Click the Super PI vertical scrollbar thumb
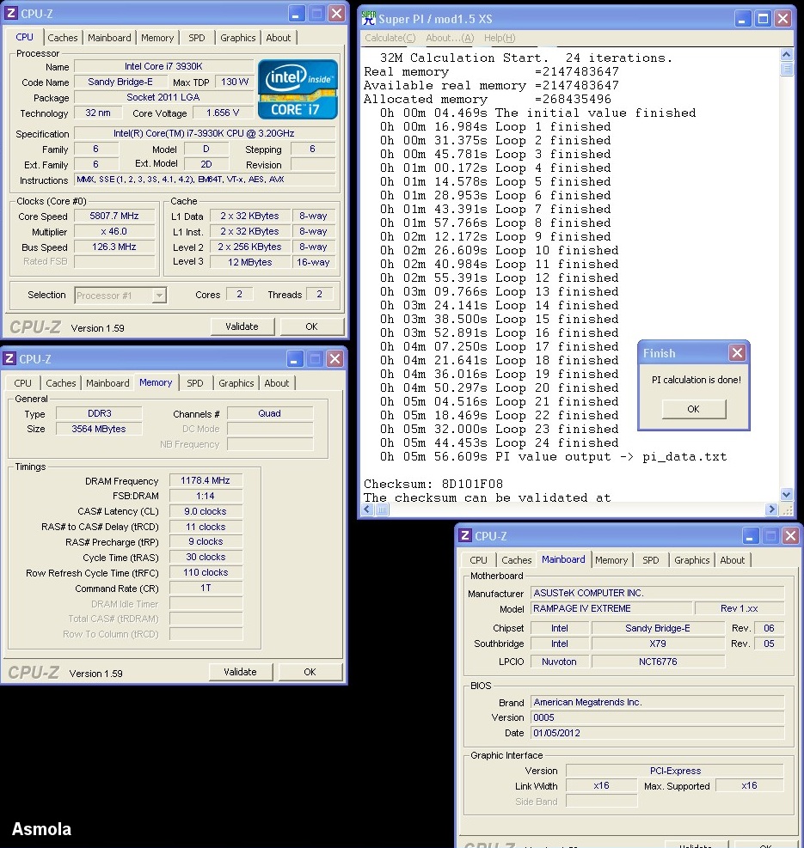Viewport: 804px width, 848px height. [x=787, y=70]
